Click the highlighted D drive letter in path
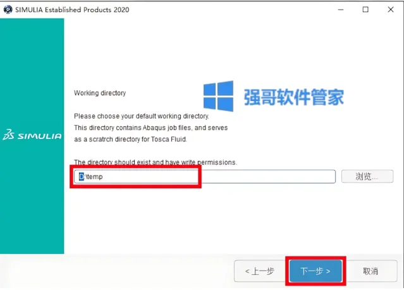404x290 pixels. coord(82,176)
